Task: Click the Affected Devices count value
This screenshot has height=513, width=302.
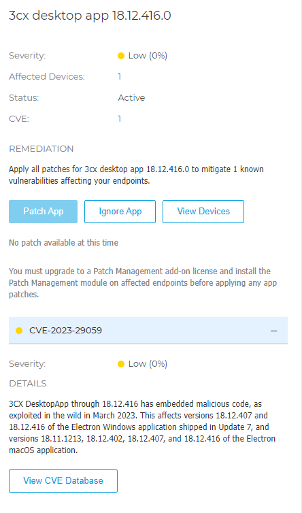Action: point(120,77)
